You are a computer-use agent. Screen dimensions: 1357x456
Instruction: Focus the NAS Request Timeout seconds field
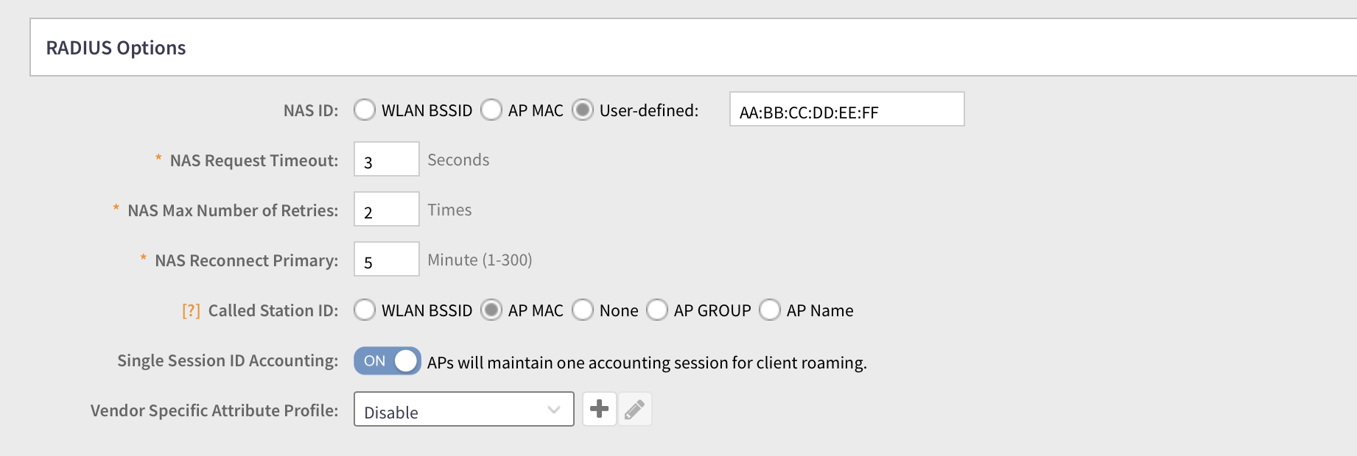click(x=386, y=160)
